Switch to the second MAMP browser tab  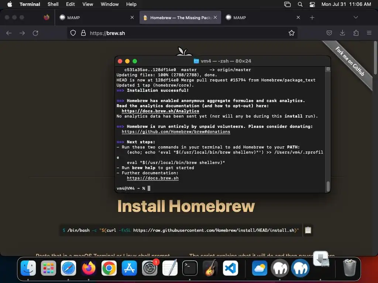263,17
